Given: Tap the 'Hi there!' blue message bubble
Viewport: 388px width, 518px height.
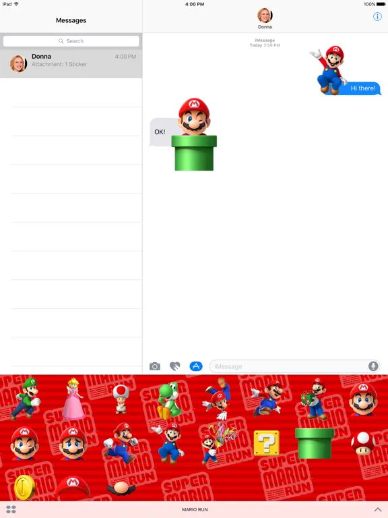Looking at the screenshot, I should (x=362, y=88).
